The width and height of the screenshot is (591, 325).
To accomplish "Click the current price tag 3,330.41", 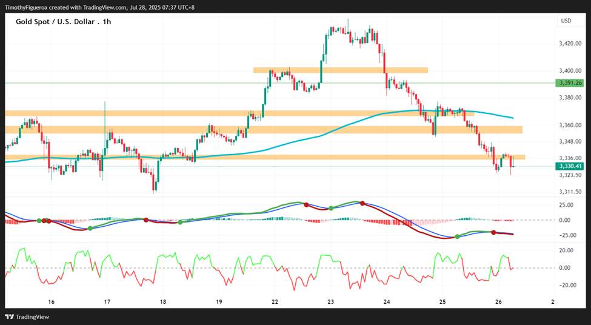I will (x=569, y=166).
